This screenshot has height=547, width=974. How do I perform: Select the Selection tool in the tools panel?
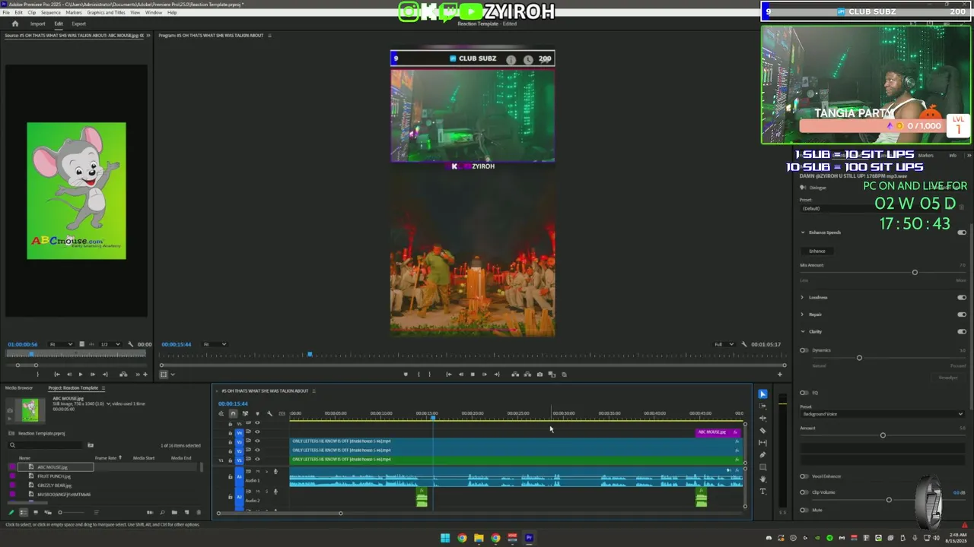762,394
